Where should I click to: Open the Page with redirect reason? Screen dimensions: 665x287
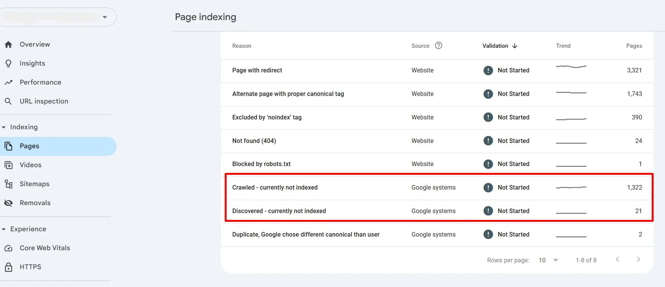(x=437, y=71)
